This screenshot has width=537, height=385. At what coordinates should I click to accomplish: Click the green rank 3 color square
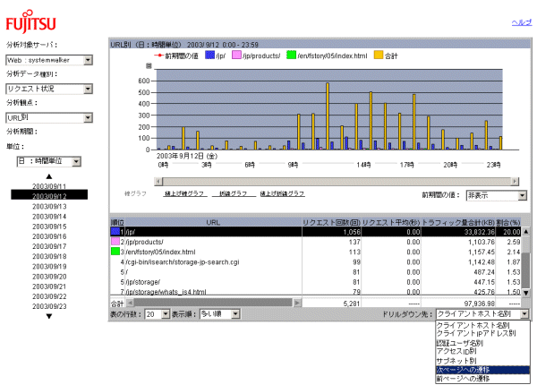coord(115,251)
